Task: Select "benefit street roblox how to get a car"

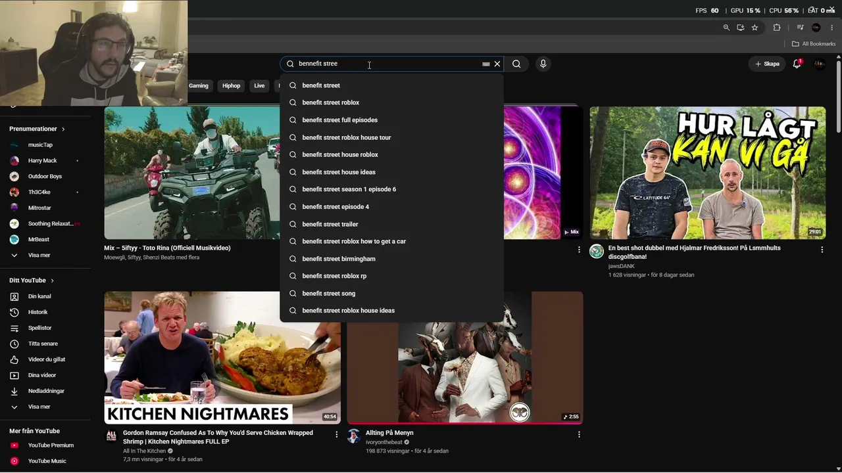Action: (x=392, y=241)
